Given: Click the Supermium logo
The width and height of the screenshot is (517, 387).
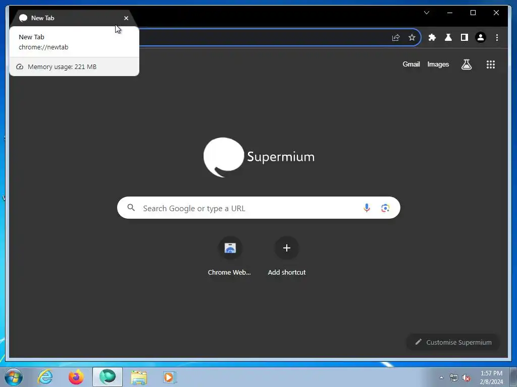Looking at the screenshot, I should pos(259,157).
